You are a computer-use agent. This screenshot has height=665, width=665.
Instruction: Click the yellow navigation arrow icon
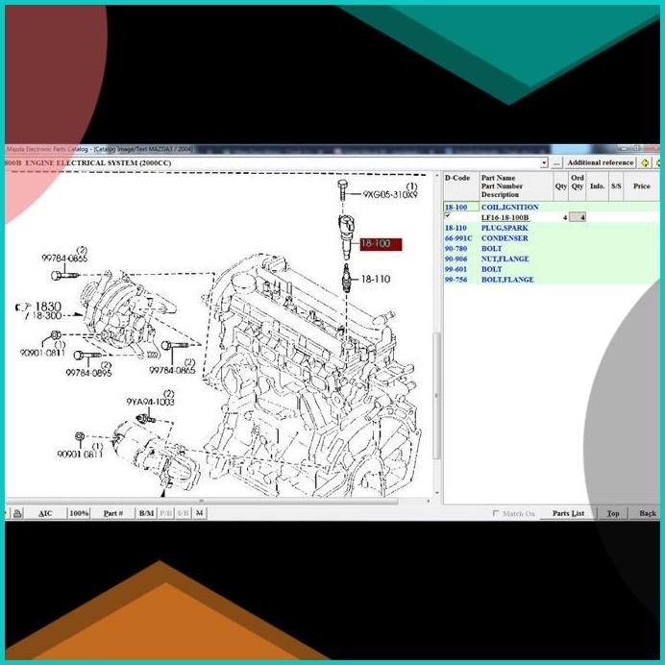point(645,162)
